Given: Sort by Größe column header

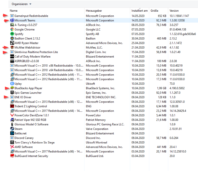Looking at the screenshot, I should pyautogui.click(x=154, y=11).
